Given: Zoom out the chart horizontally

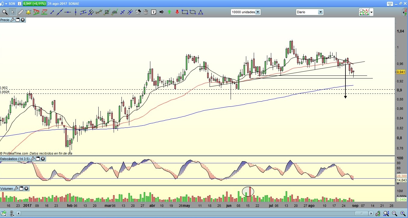Looking at the screenshot, I should coord(395,213).
